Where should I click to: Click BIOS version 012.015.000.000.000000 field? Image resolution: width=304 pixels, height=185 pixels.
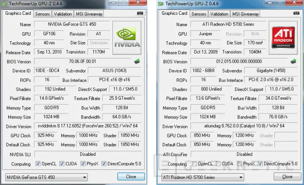239,61
